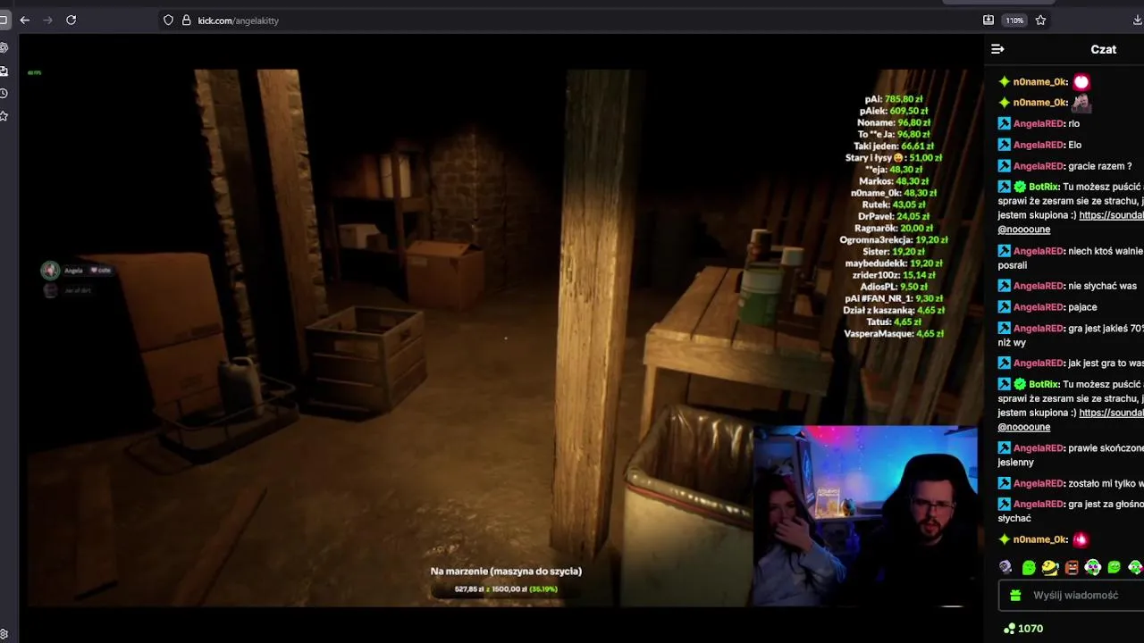This screenshot has width=1144, height=643.
Task: Click the soundalert link in first BotRix message
Action: pyautogui.click(x=1111, y=215)
